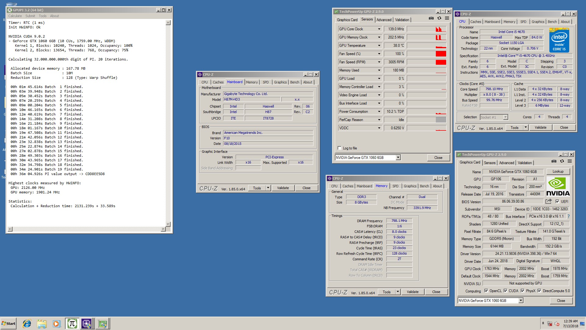Viewport: 586px width, 330px height.
Task: Toggle CUDA checkbox
Action: point(505,291)
